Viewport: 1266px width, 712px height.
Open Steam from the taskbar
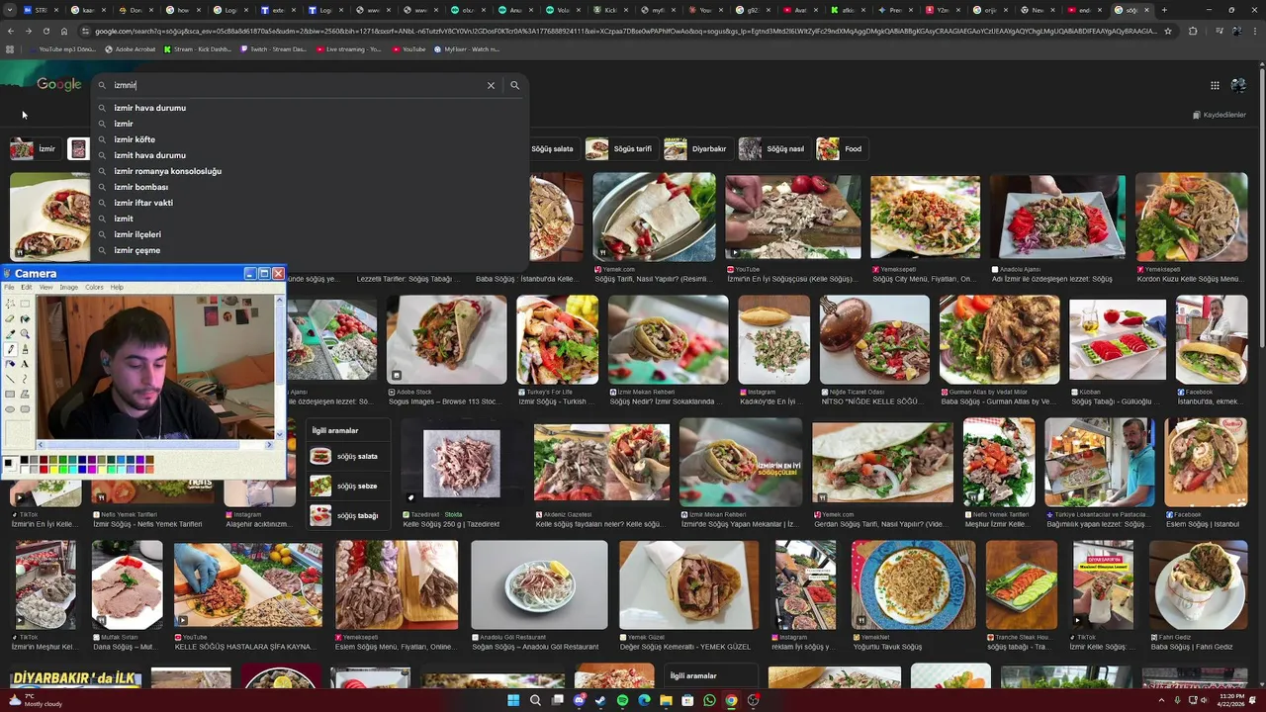(x=600, y=700)
